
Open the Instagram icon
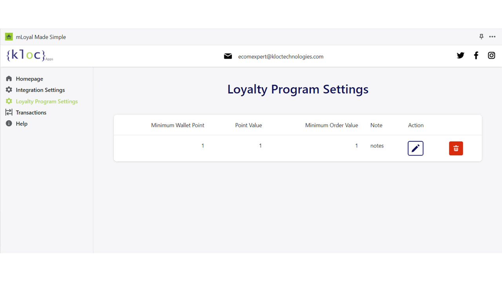point(491,55)
